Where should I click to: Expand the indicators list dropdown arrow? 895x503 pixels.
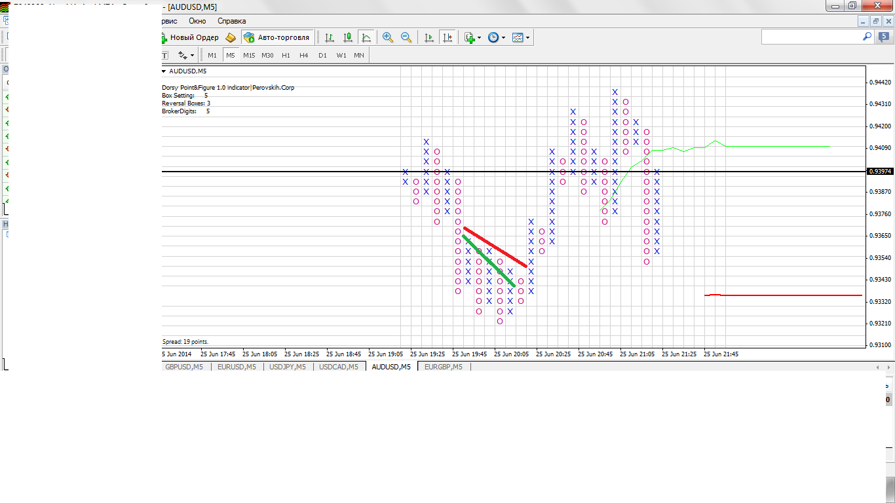[480, 37]
